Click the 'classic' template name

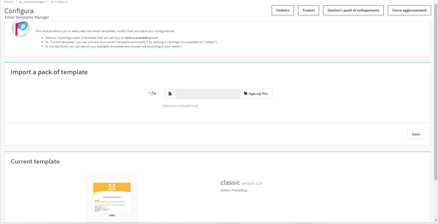pos(230,183)
